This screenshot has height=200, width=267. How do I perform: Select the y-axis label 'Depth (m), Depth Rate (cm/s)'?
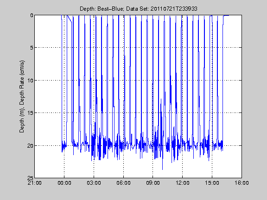pyautogui.click(x=22, y=96)
